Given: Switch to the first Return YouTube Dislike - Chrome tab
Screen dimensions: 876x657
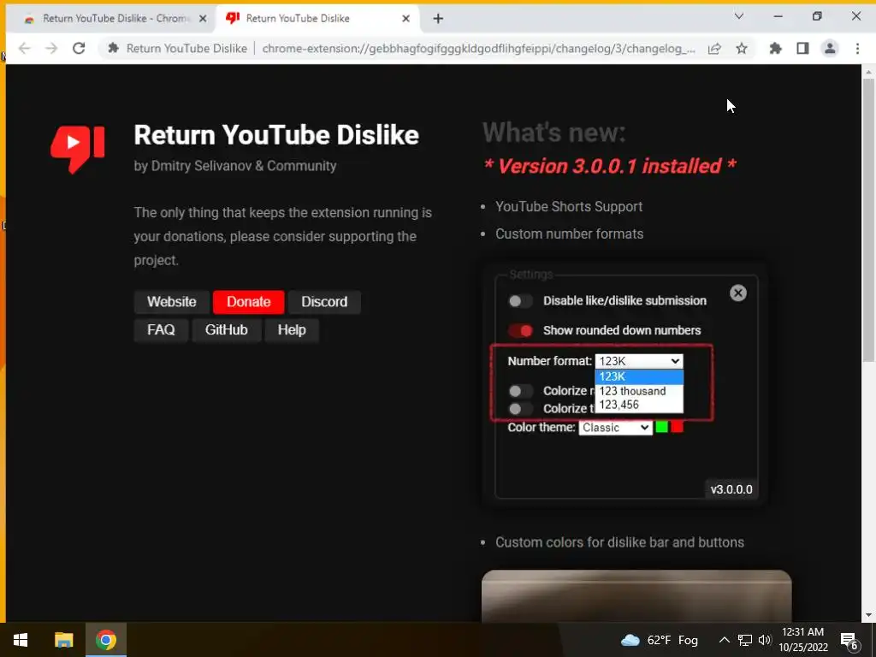Looking at the screenshot, I should coord(115,19).
